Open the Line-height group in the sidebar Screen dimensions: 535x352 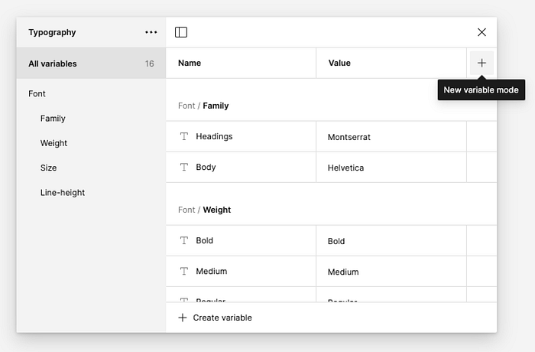click(x=63, y=192)
